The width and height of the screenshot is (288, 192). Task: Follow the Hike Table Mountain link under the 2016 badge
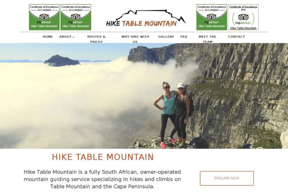pos(243,28)
